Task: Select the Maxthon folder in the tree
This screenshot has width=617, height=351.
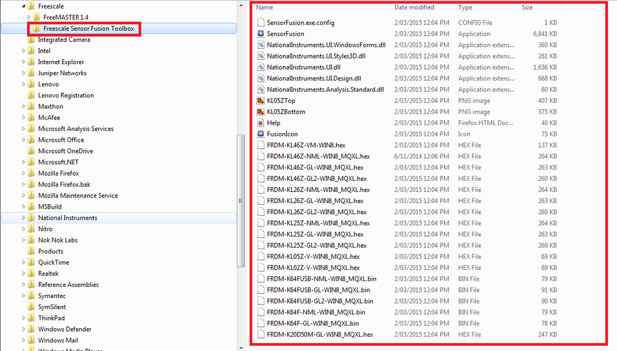Action: tap(51, 107)
